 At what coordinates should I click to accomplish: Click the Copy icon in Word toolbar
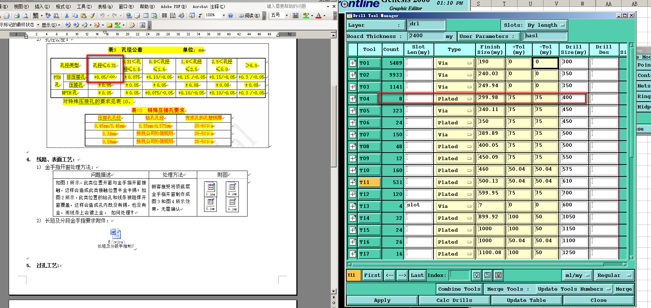(75, 16)
